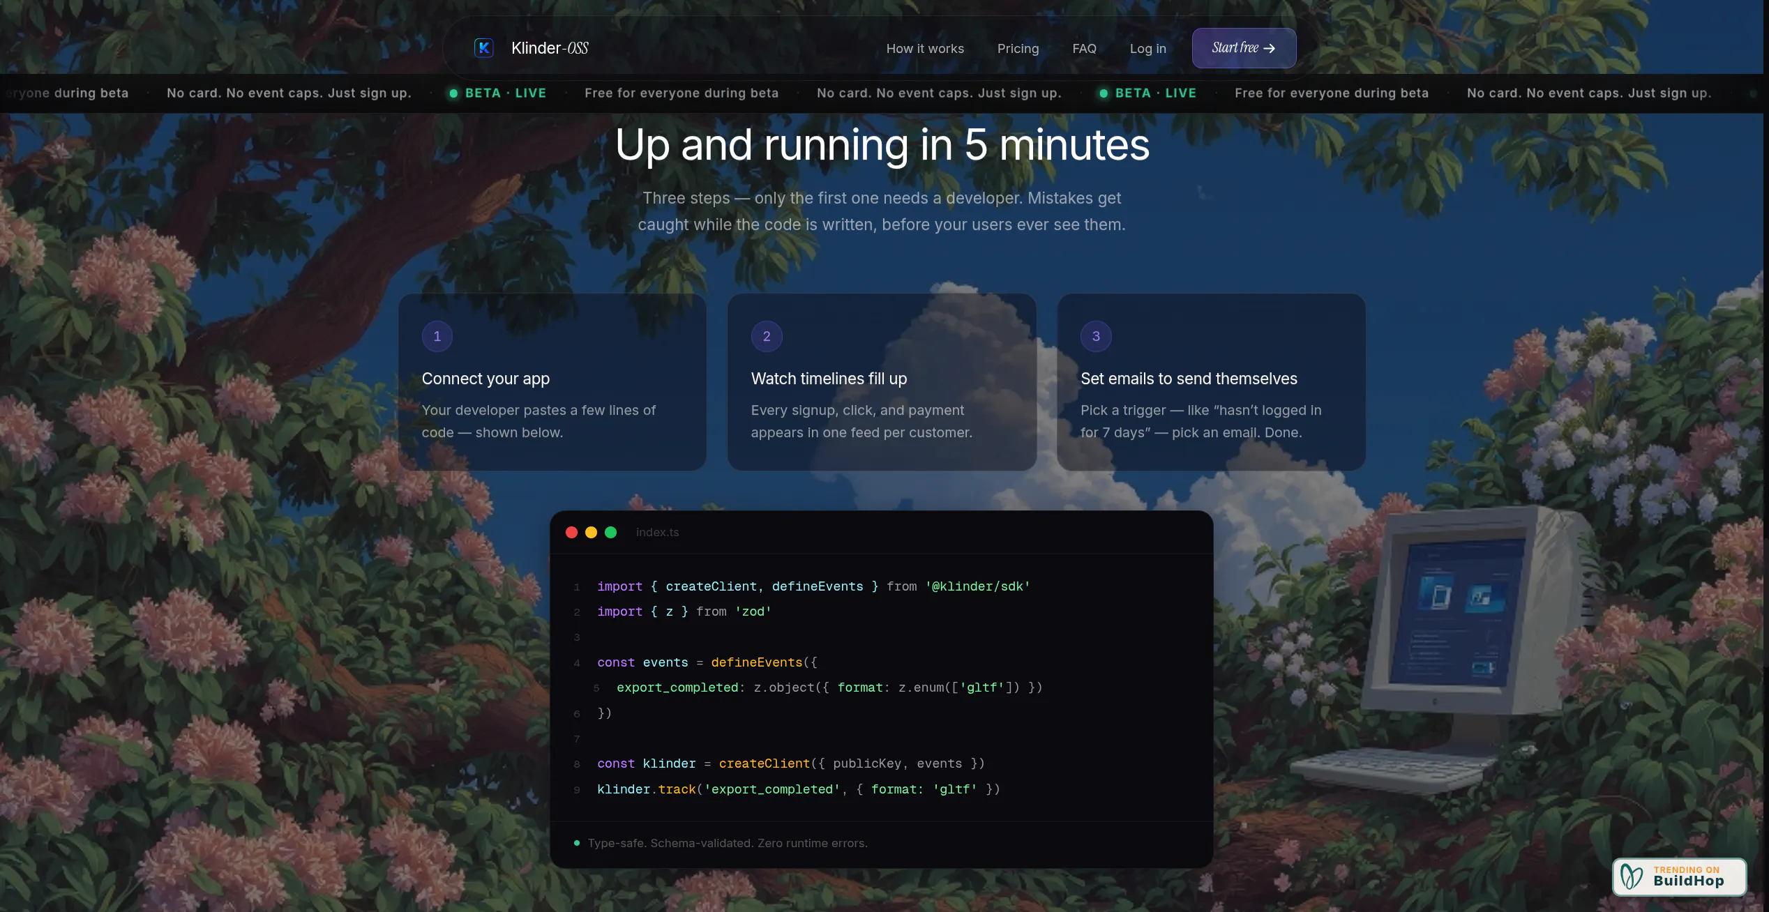The width and height of the screenshot is (1769, 912).
Task: Click the klinder.track('export_completed') code line
Action: tap(799, 789)
